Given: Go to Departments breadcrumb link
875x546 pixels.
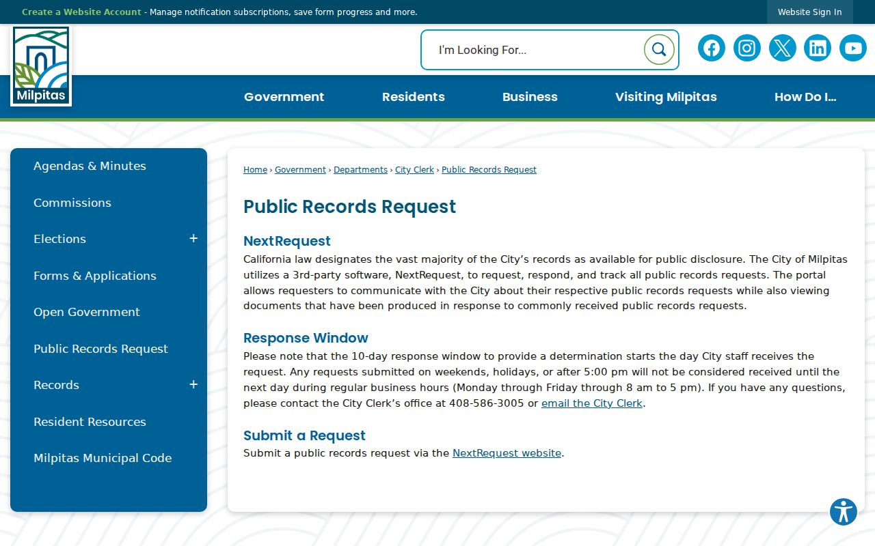Looking at the screenshot, I should (360, 170).
